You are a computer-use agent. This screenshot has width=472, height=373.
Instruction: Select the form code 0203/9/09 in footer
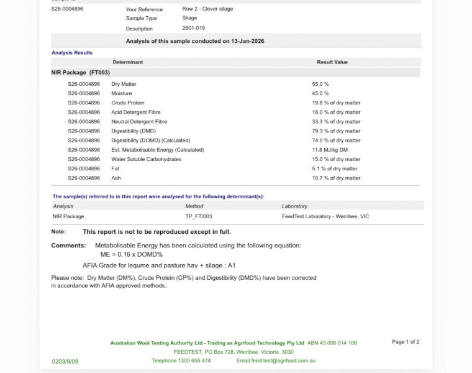[x=65, y=362]
